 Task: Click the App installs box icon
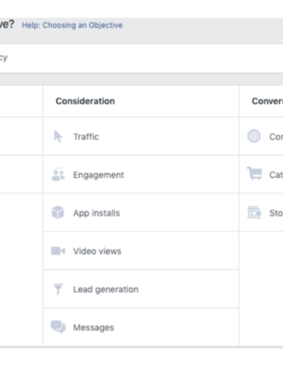pos(58,212)
